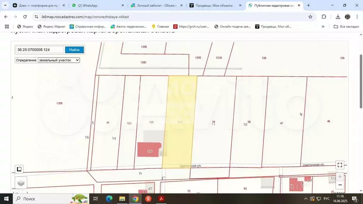363x204 pixels.
Task: Open Windows Start menu
Action: (6, 199)
